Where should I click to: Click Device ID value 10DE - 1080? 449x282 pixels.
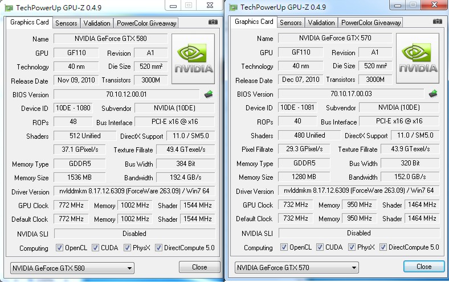pos(73,108)
